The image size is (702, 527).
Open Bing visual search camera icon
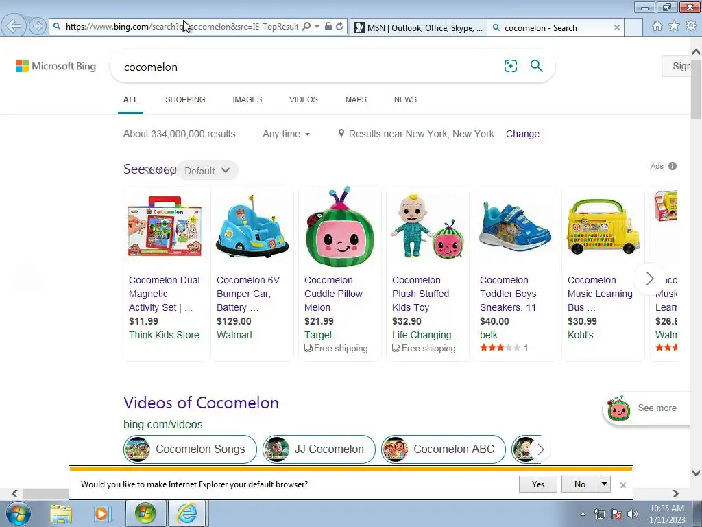coord(510,66)
